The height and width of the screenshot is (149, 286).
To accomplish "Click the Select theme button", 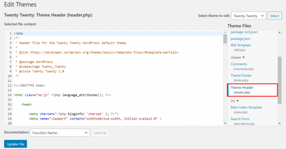I will (x=275, y=16).
